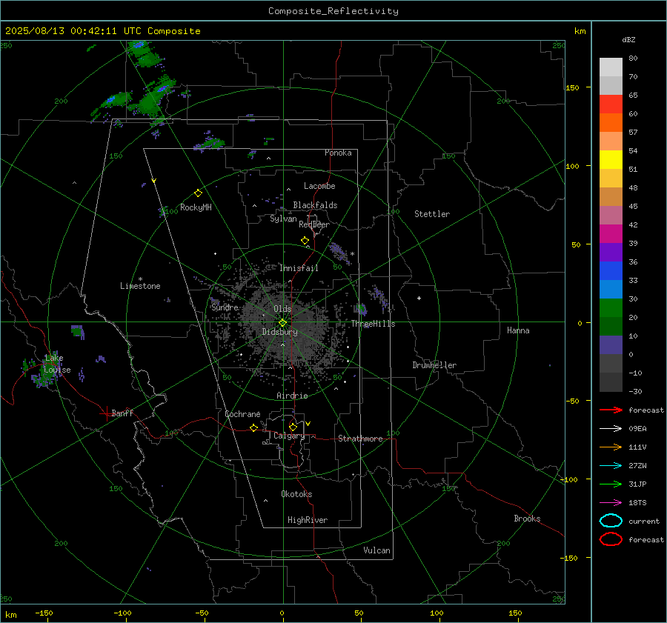This screenshot has width=667, height=623.
Task: Click the 30 dBZ light blue swatch
Action: 611,290
